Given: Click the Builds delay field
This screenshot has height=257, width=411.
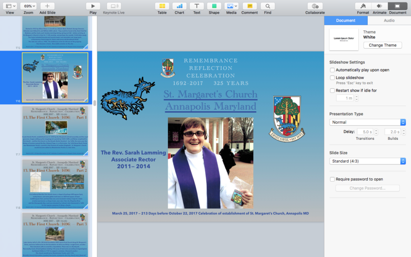Looking at the screenshot, I should tap(393, 132).
